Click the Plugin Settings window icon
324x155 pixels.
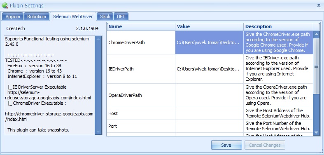click(x=5, y=5)
